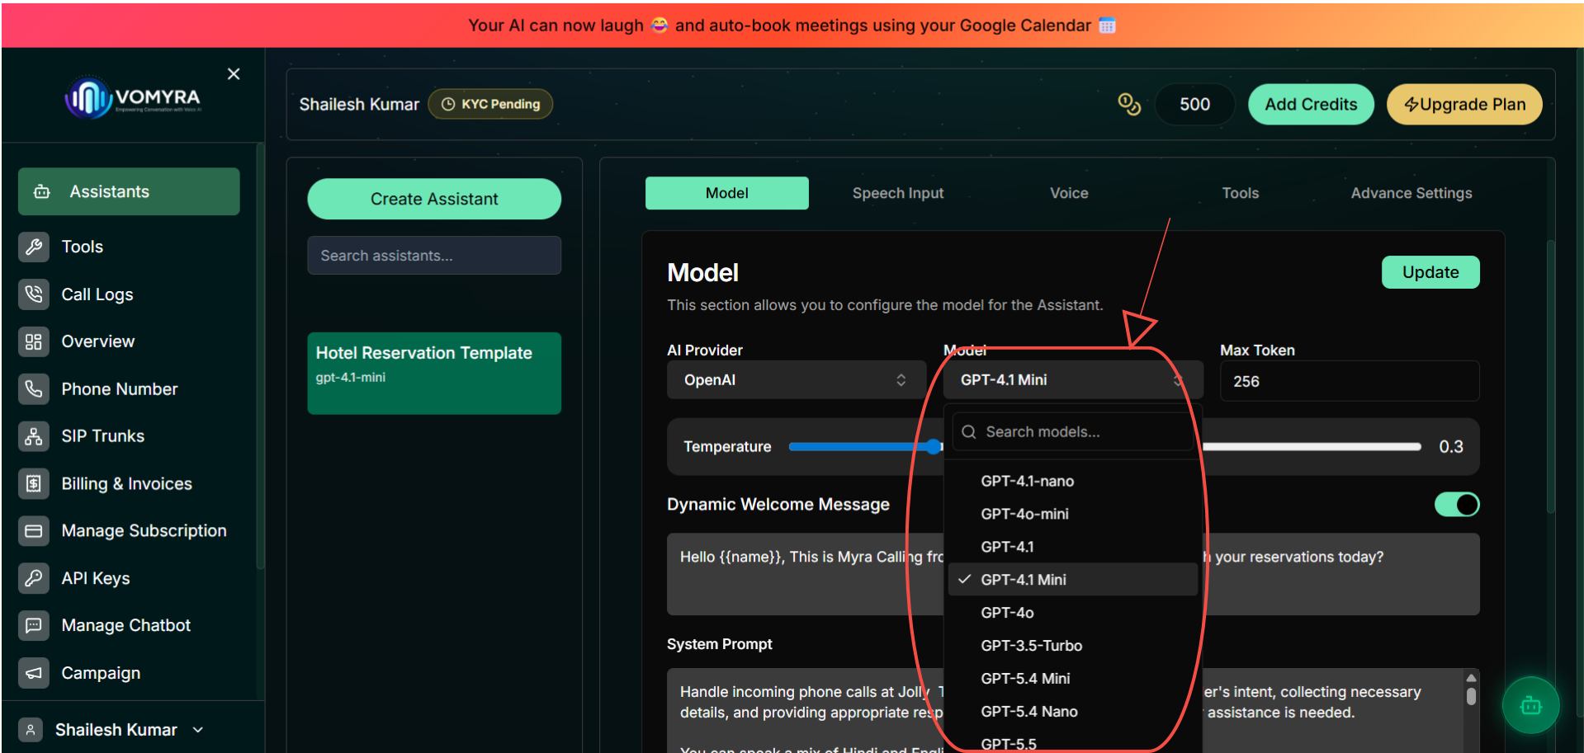Open the floating chatbot robot button

(1530, 705)
